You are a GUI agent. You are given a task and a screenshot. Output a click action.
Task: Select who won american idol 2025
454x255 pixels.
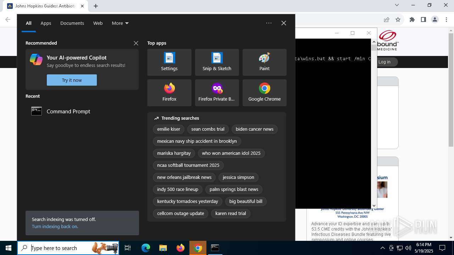231,153
